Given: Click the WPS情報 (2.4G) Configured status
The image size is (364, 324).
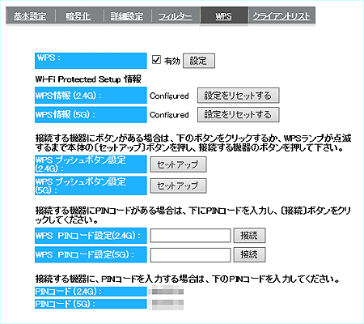Looking at the screenshot, I should [169, 96].
